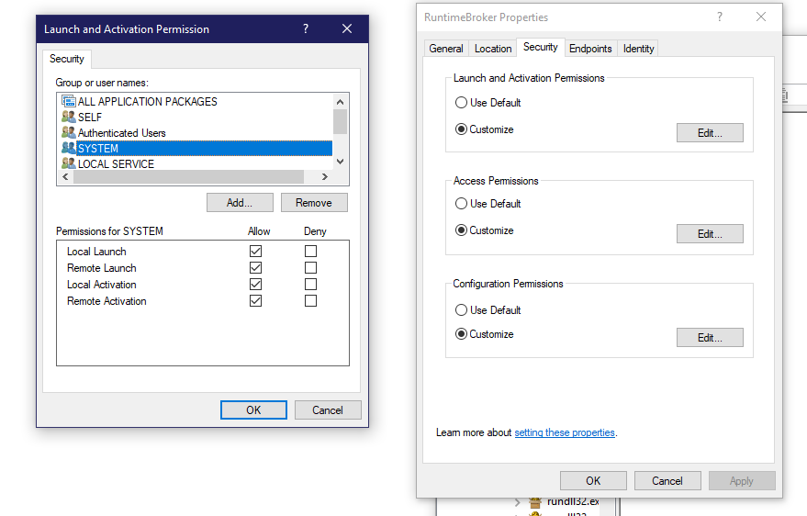Select Customize for Access Permissions
The height and width of the screenshot is (516, 807).
point(461,230)
